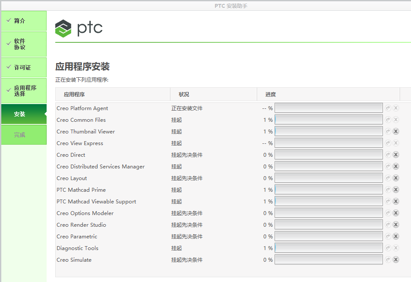
Task: Click the Creo Platform Agent progress bar
Action: click(329, 108)
